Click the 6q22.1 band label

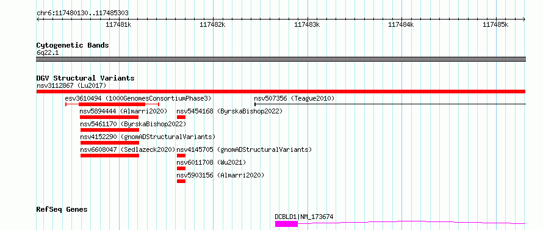(47, 53)
